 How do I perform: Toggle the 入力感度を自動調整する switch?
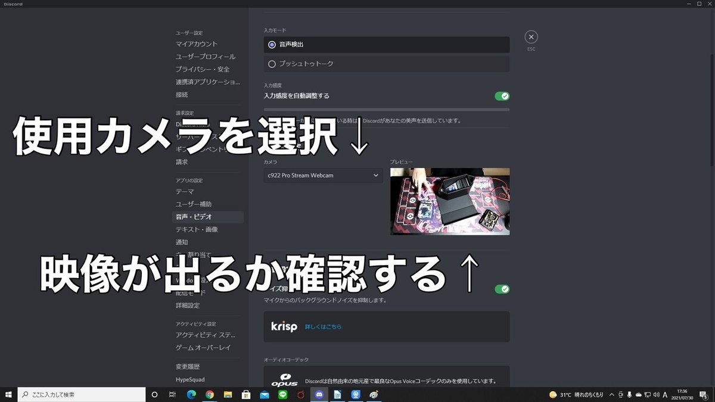point(502,96)
